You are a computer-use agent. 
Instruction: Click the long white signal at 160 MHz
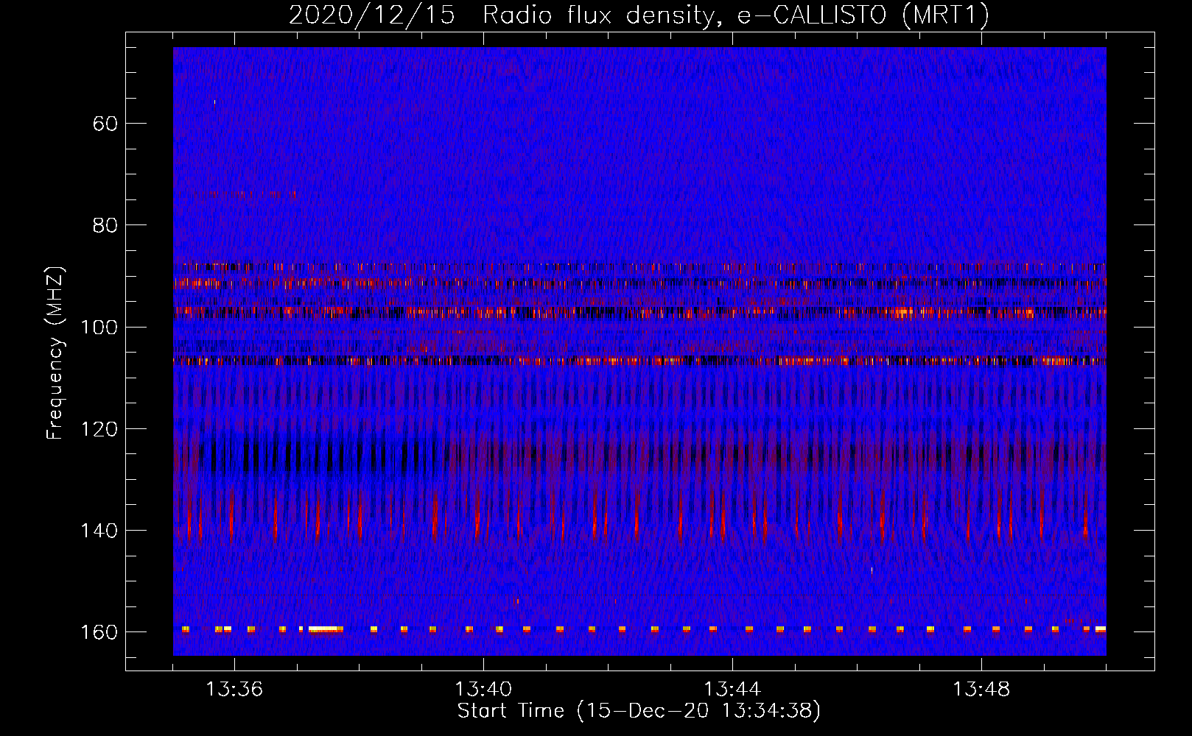pyautogui.click(x=326, y=629)
